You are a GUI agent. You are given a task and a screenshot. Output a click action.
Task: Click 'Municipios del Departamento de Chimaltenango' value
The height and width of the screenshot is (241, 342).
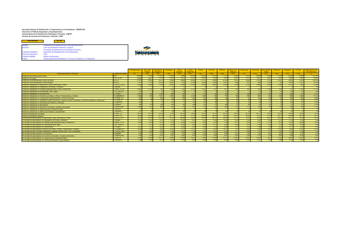61,52
